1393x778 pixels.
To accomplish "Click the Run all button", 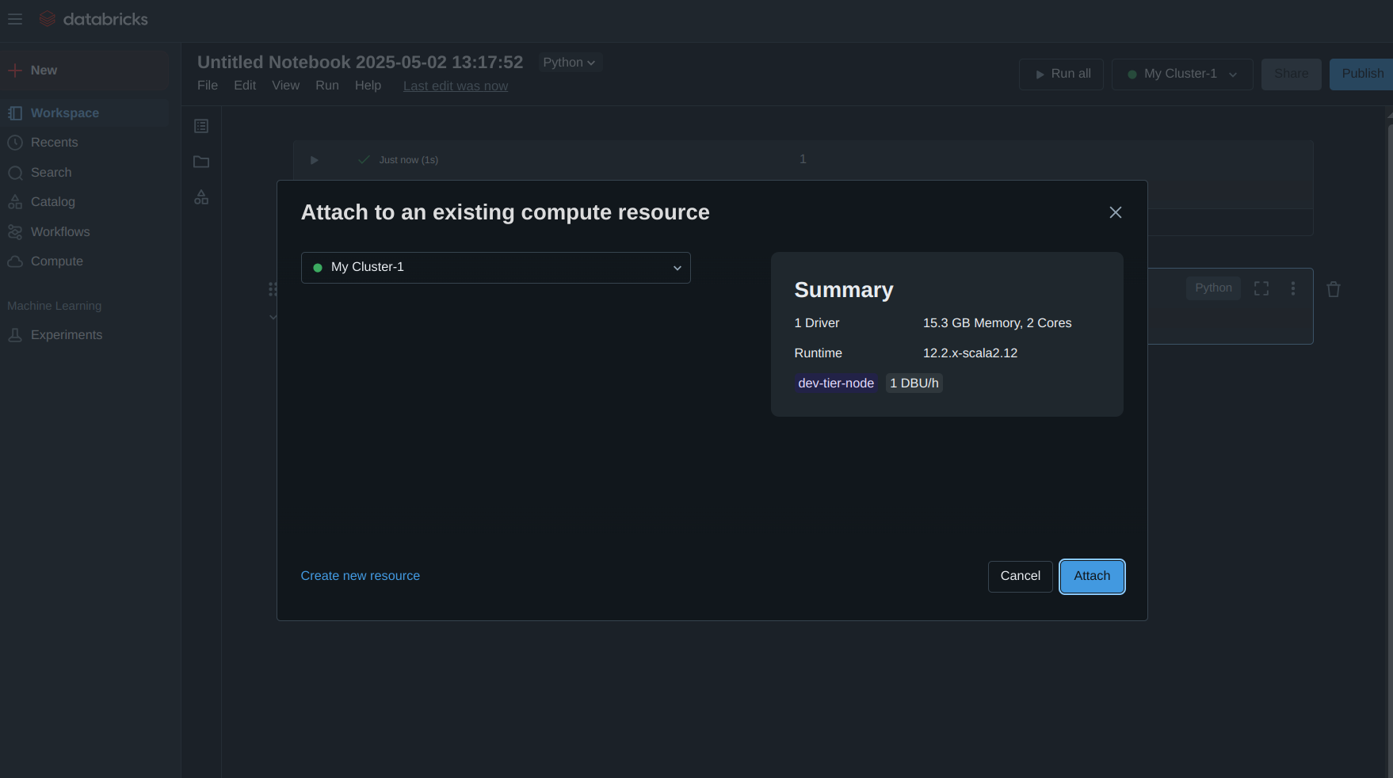I will click(1061, 74).
